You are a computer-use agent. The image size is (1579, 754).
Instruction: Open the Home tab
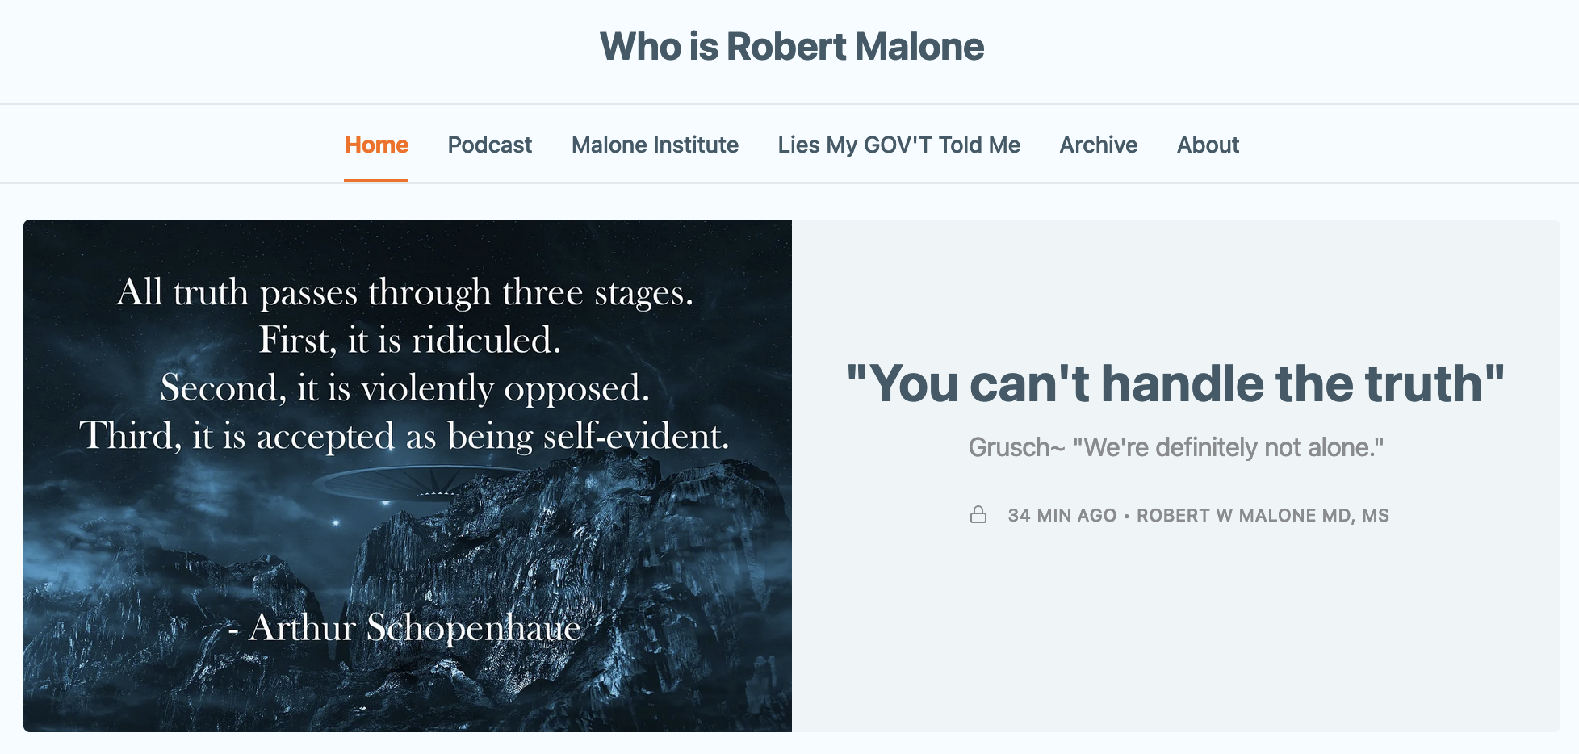[376, 145]
